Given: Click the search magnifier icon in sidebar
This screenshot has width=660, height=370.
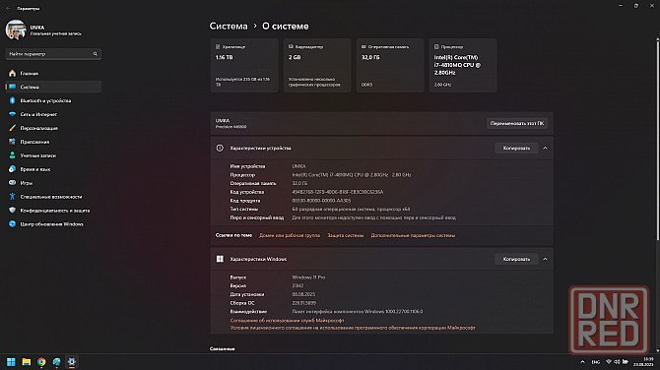Looking at the screenshot, I should (96, 54).
